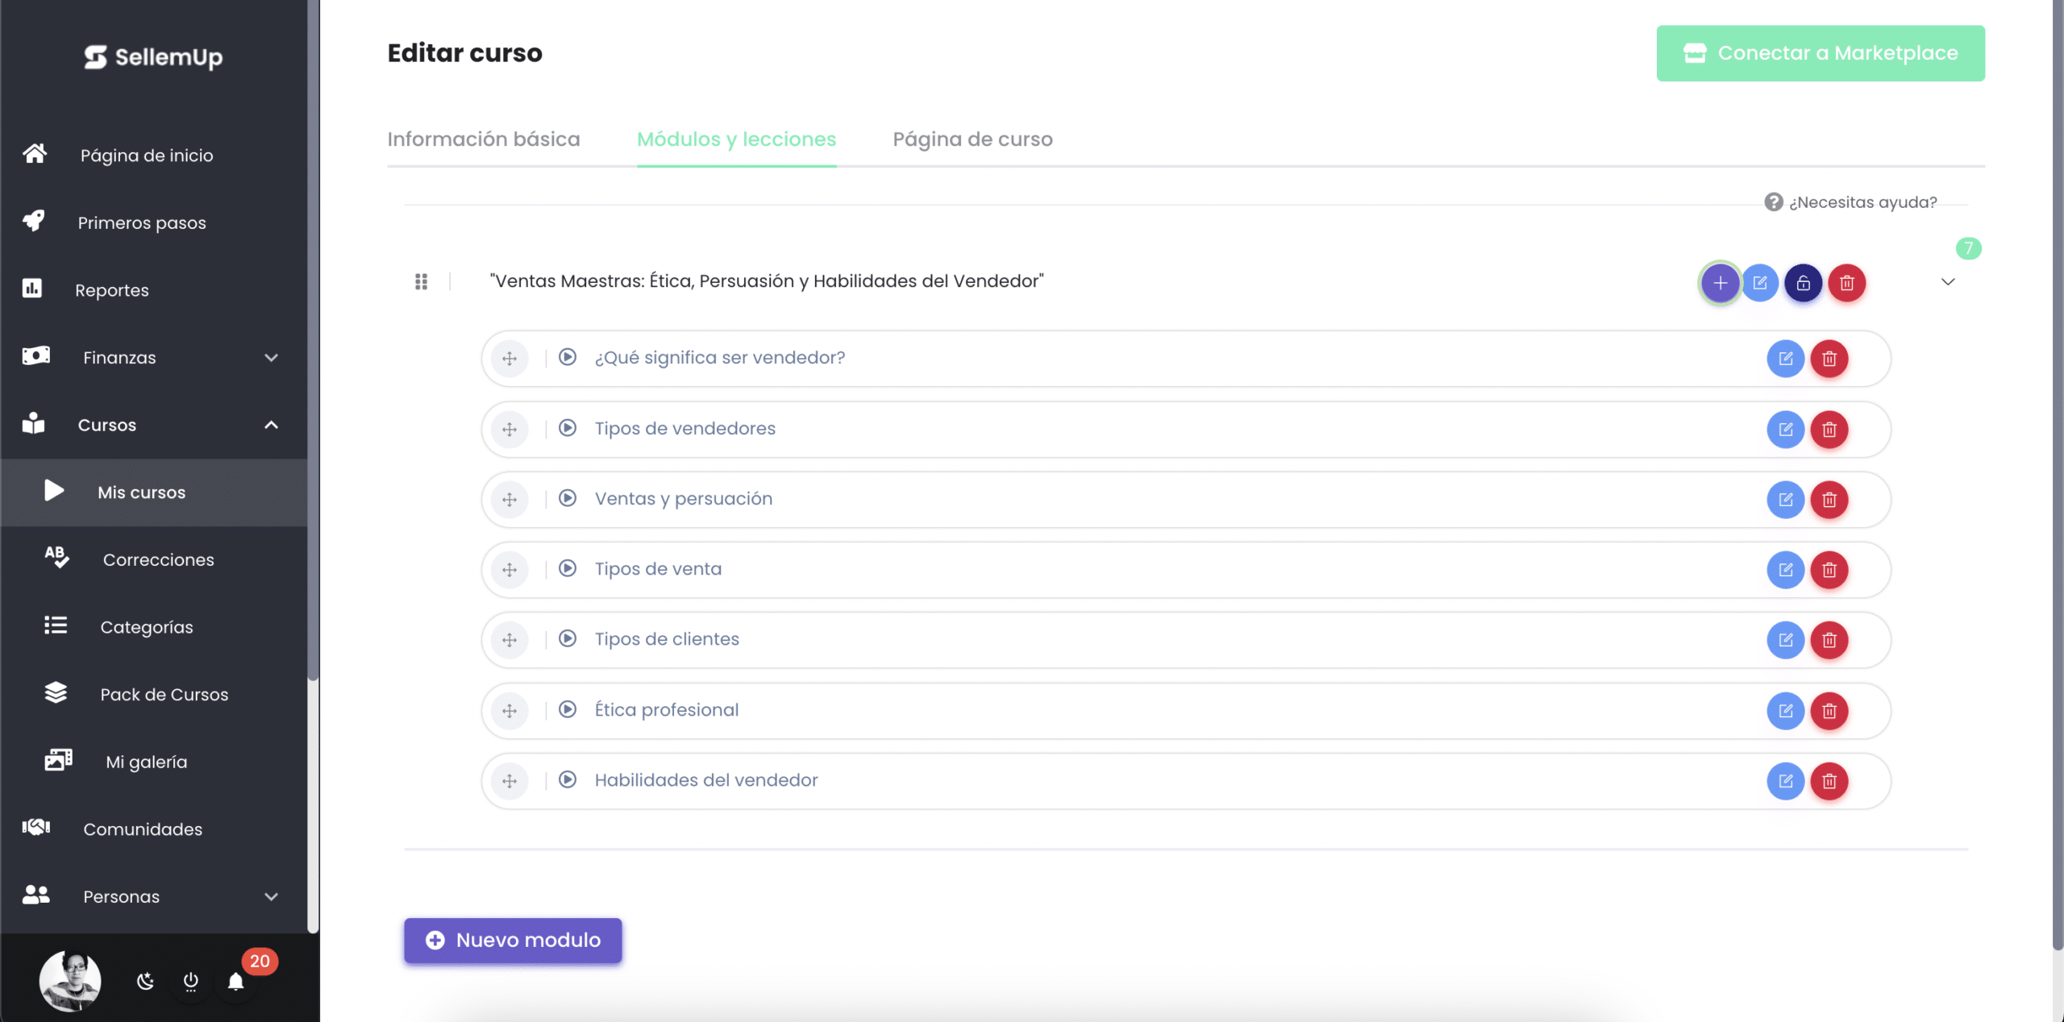
Task: Click move handle of 'Ética profesional'
Action: (x=510, y=711)
